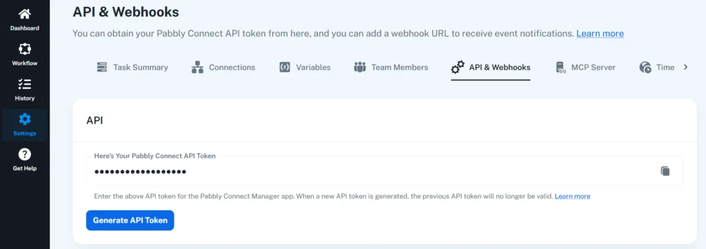Switch to the Variables tab
The height and width of the screenshot is (249, 706).
(305, 67)
